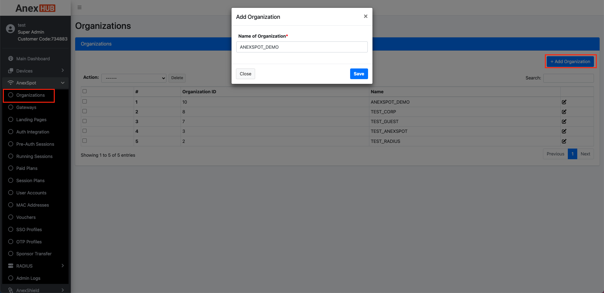The width and height of the screenshot is (604, 293).
Task: Click the Search input field
Action: click(x=568, y=78)
